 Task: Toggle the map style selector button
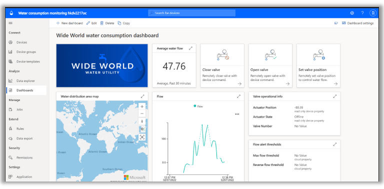142,129
